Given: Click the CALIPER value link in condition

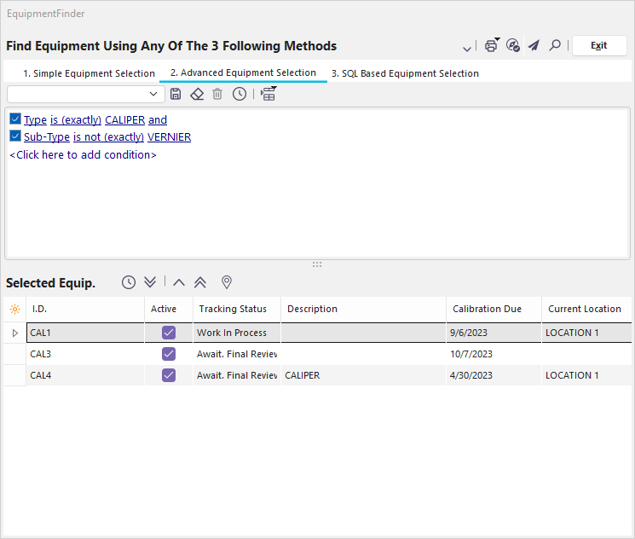Looking at the screenshot, I should [124, 120].
